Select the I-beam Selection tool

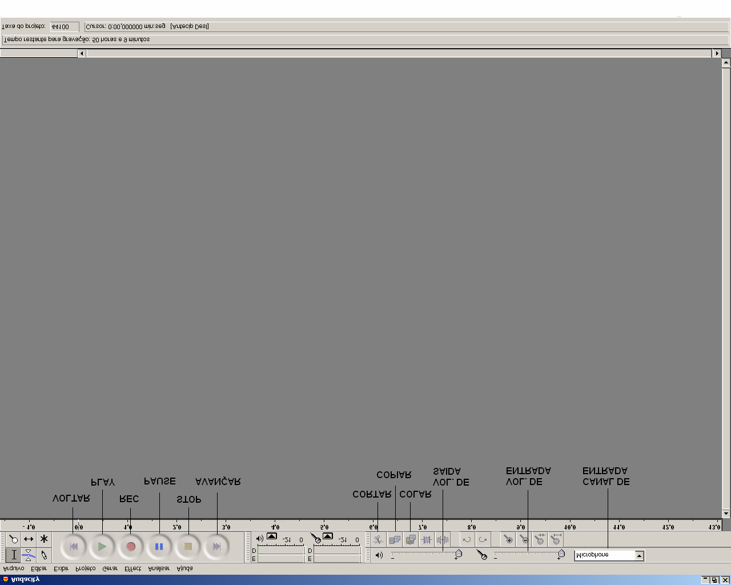(x=13, y=555)
